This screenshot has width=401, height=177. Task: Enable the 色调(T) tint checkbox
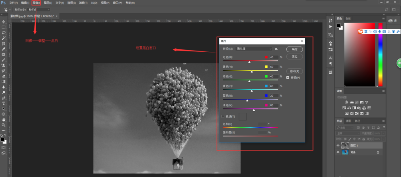(223, 116)
